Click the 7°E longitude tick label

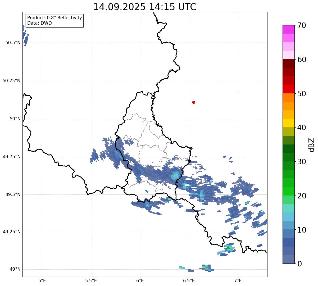tap(238, 280)
